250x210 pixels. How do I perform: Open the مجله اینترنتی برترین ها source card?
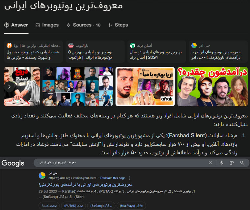pos(34,52)
